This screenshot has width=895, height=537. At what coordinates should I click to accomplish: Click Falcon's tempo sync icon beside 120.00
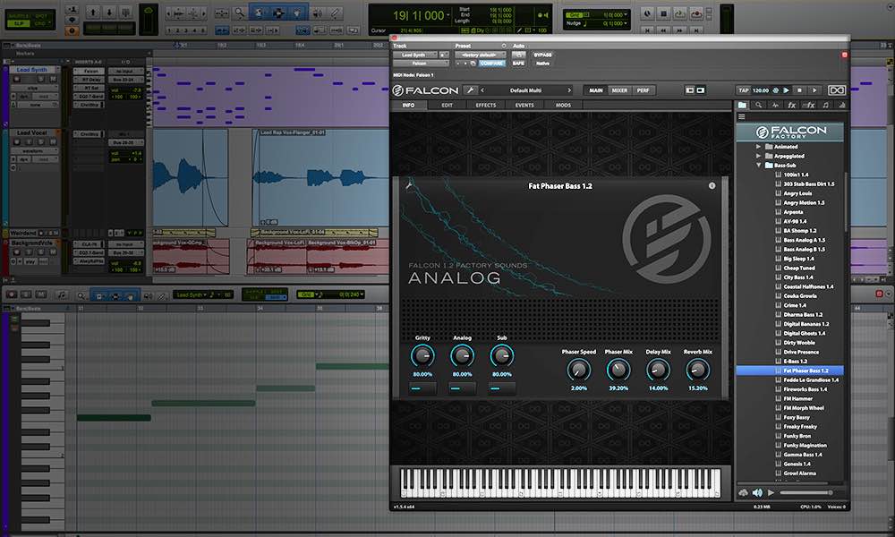(776, 90)
